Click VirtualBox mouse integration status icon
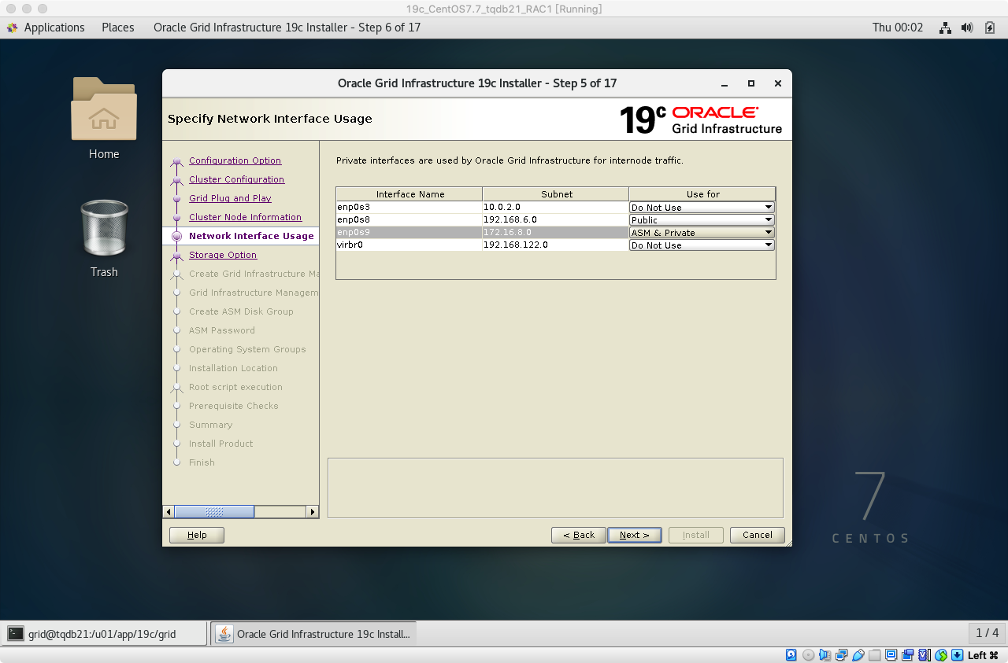The width and height of the screenshot is (1008, 663). tap(940, 654)
